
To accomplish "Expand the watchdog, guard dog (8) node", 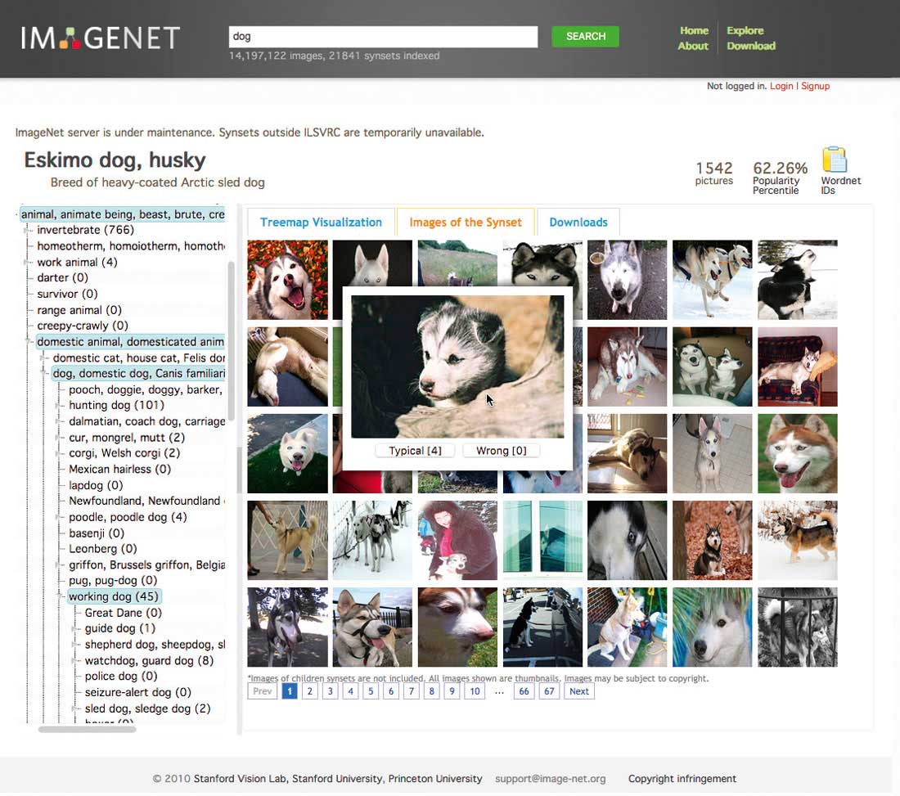I will click(x=74, y=660).
